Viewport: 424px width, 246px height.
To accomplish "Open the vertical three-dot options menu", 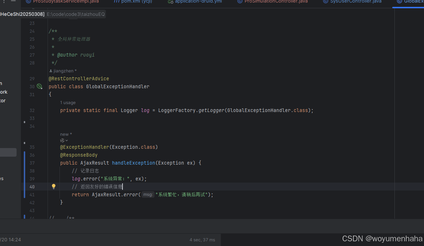I will [4, 1].
